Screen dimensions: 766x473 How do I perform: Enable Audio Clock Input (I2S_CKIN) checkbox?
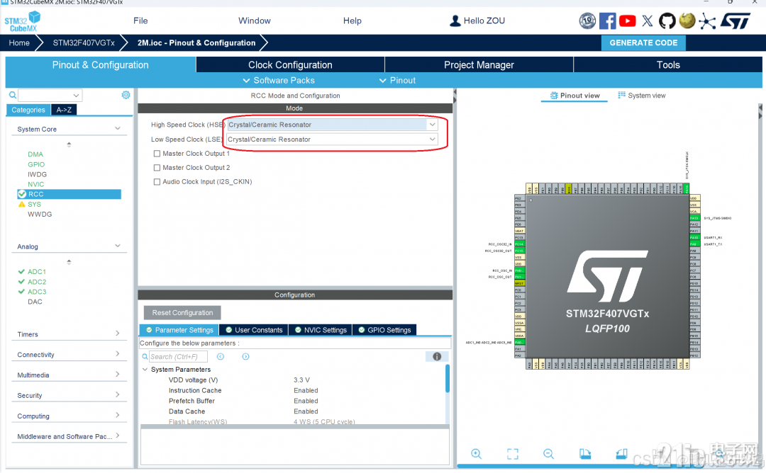pyautogui.click(x=157, y=182)
